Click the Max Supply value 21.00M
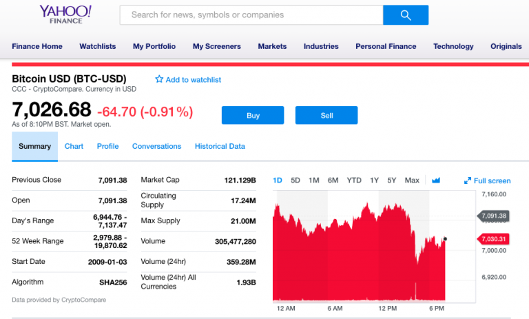The image size is (529, 319). 243,221
